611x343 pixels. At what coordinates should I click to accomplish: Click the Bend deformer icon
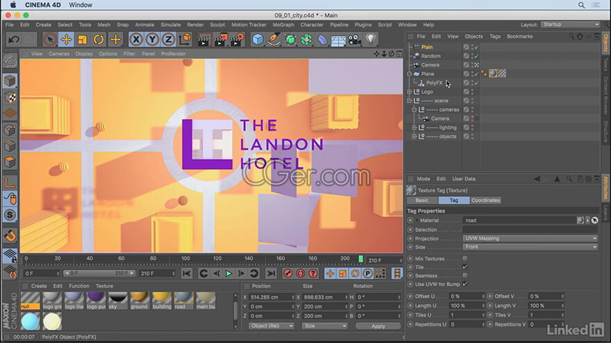(323, 39)
